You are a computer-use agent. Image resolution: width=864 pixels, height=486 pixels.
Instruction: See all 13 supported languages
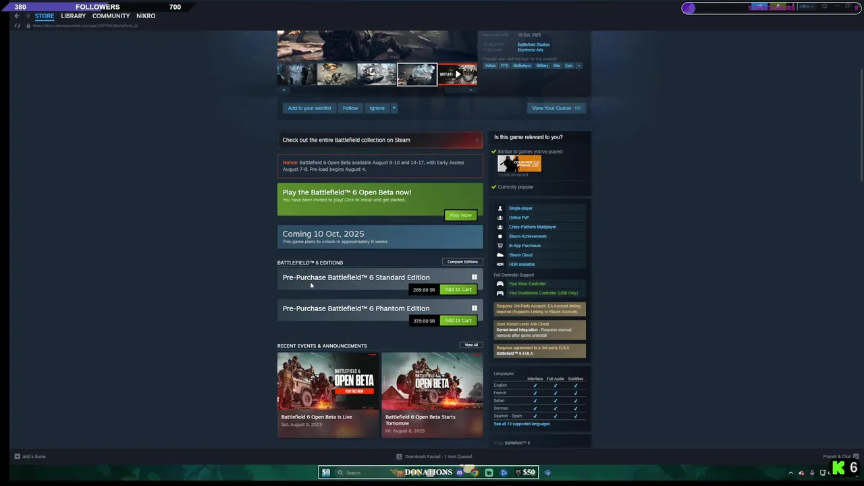pyautogui.click(x=522, y=424)
